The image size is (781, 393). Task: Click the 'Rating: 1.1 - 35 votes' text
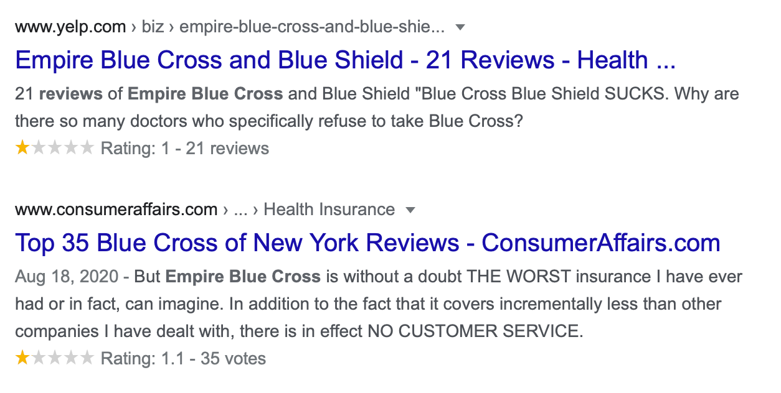pyautogui.click(x=183, y=359)
